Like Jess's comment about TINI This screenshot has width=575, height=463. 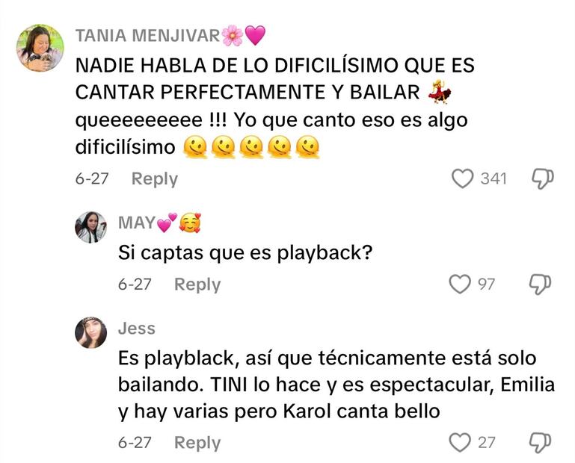[x=460, y=443]
